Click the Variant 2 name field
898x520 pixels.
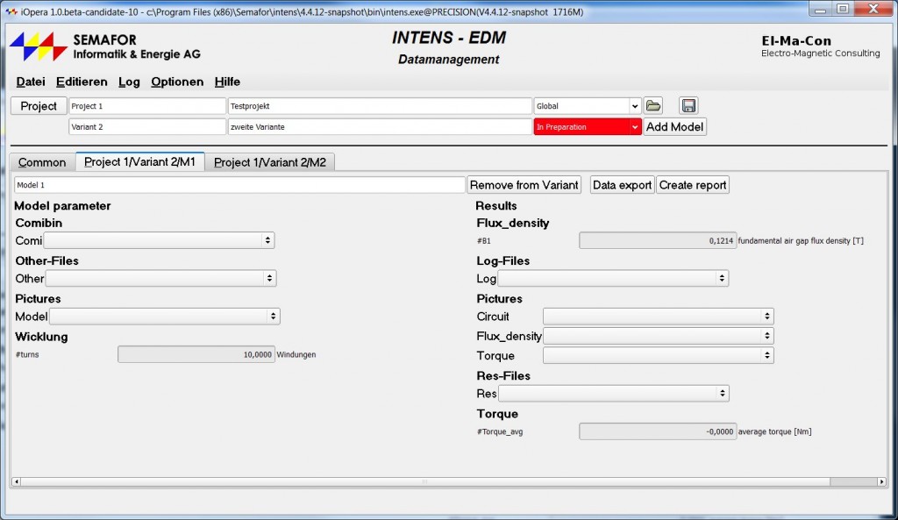pos(147,126)
